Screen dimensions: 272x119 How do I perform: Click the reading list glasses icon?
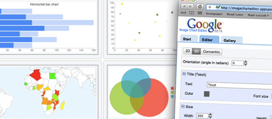184,13
